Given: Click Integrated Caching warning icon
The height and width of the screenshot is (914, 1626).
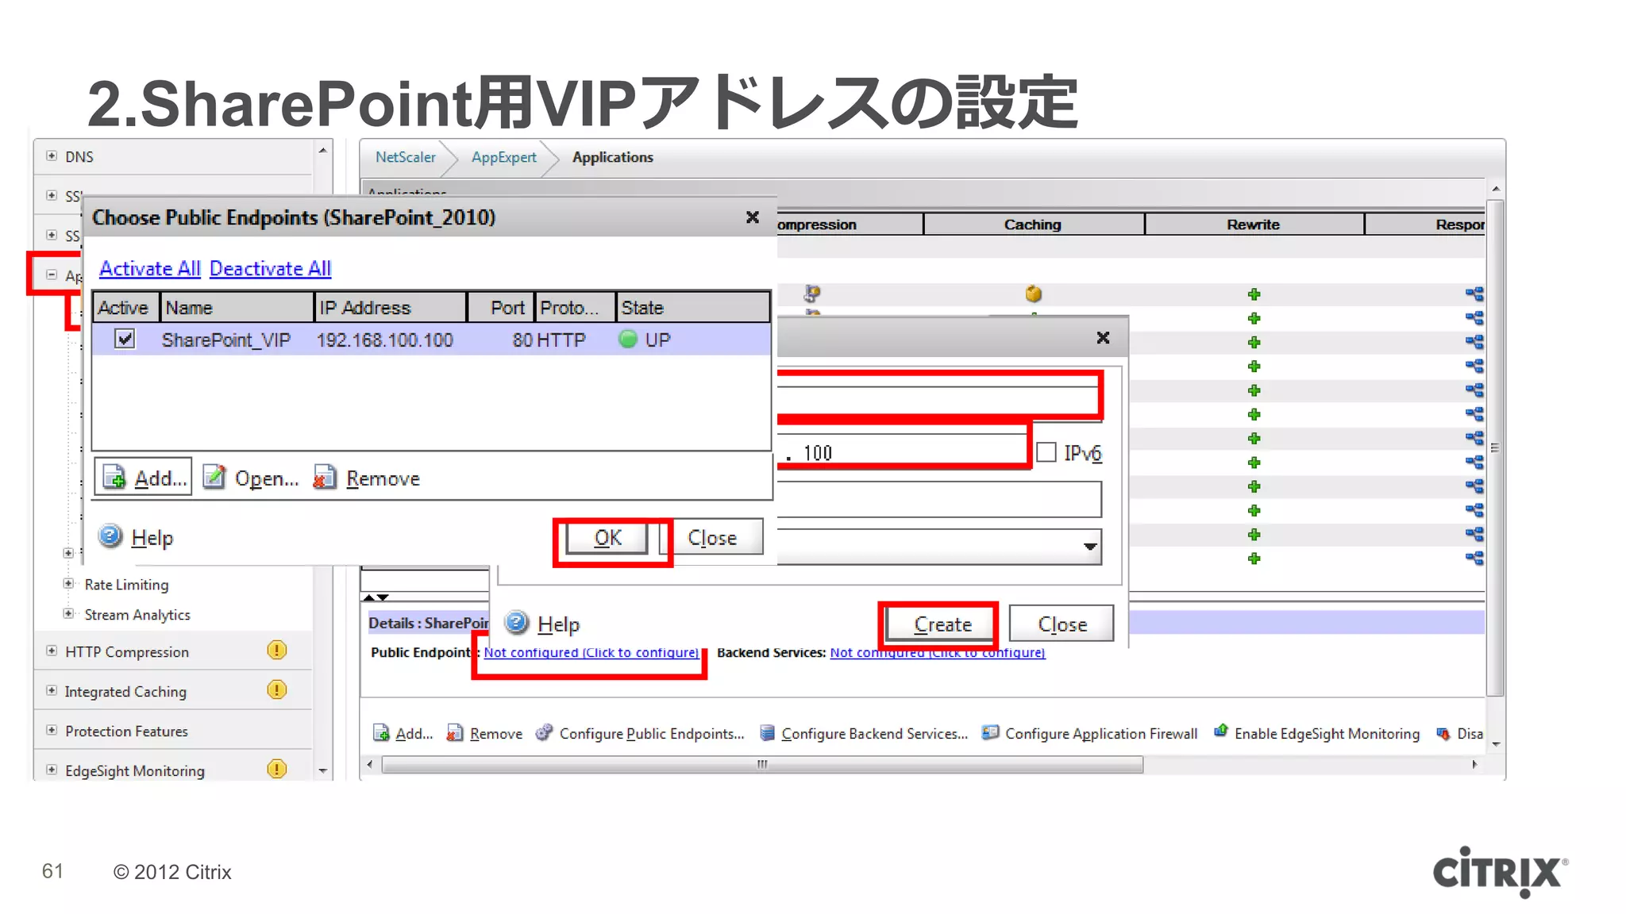Looking at the screenshot, I should tap(276, 690).
